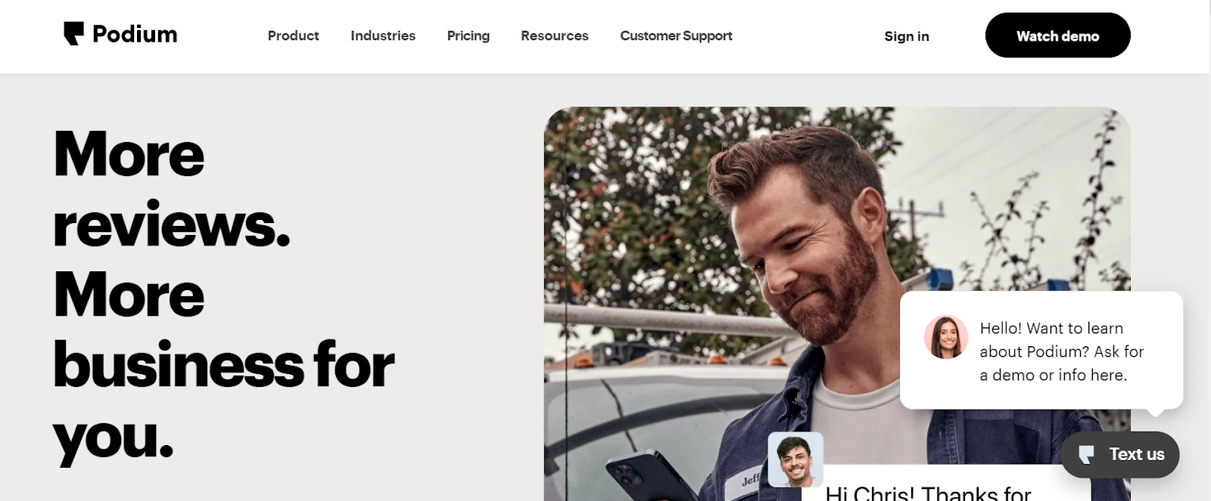This screenshot has height=501, width=1211.
Task: Open the Text us chat widget
Action: click(1120, 455)
